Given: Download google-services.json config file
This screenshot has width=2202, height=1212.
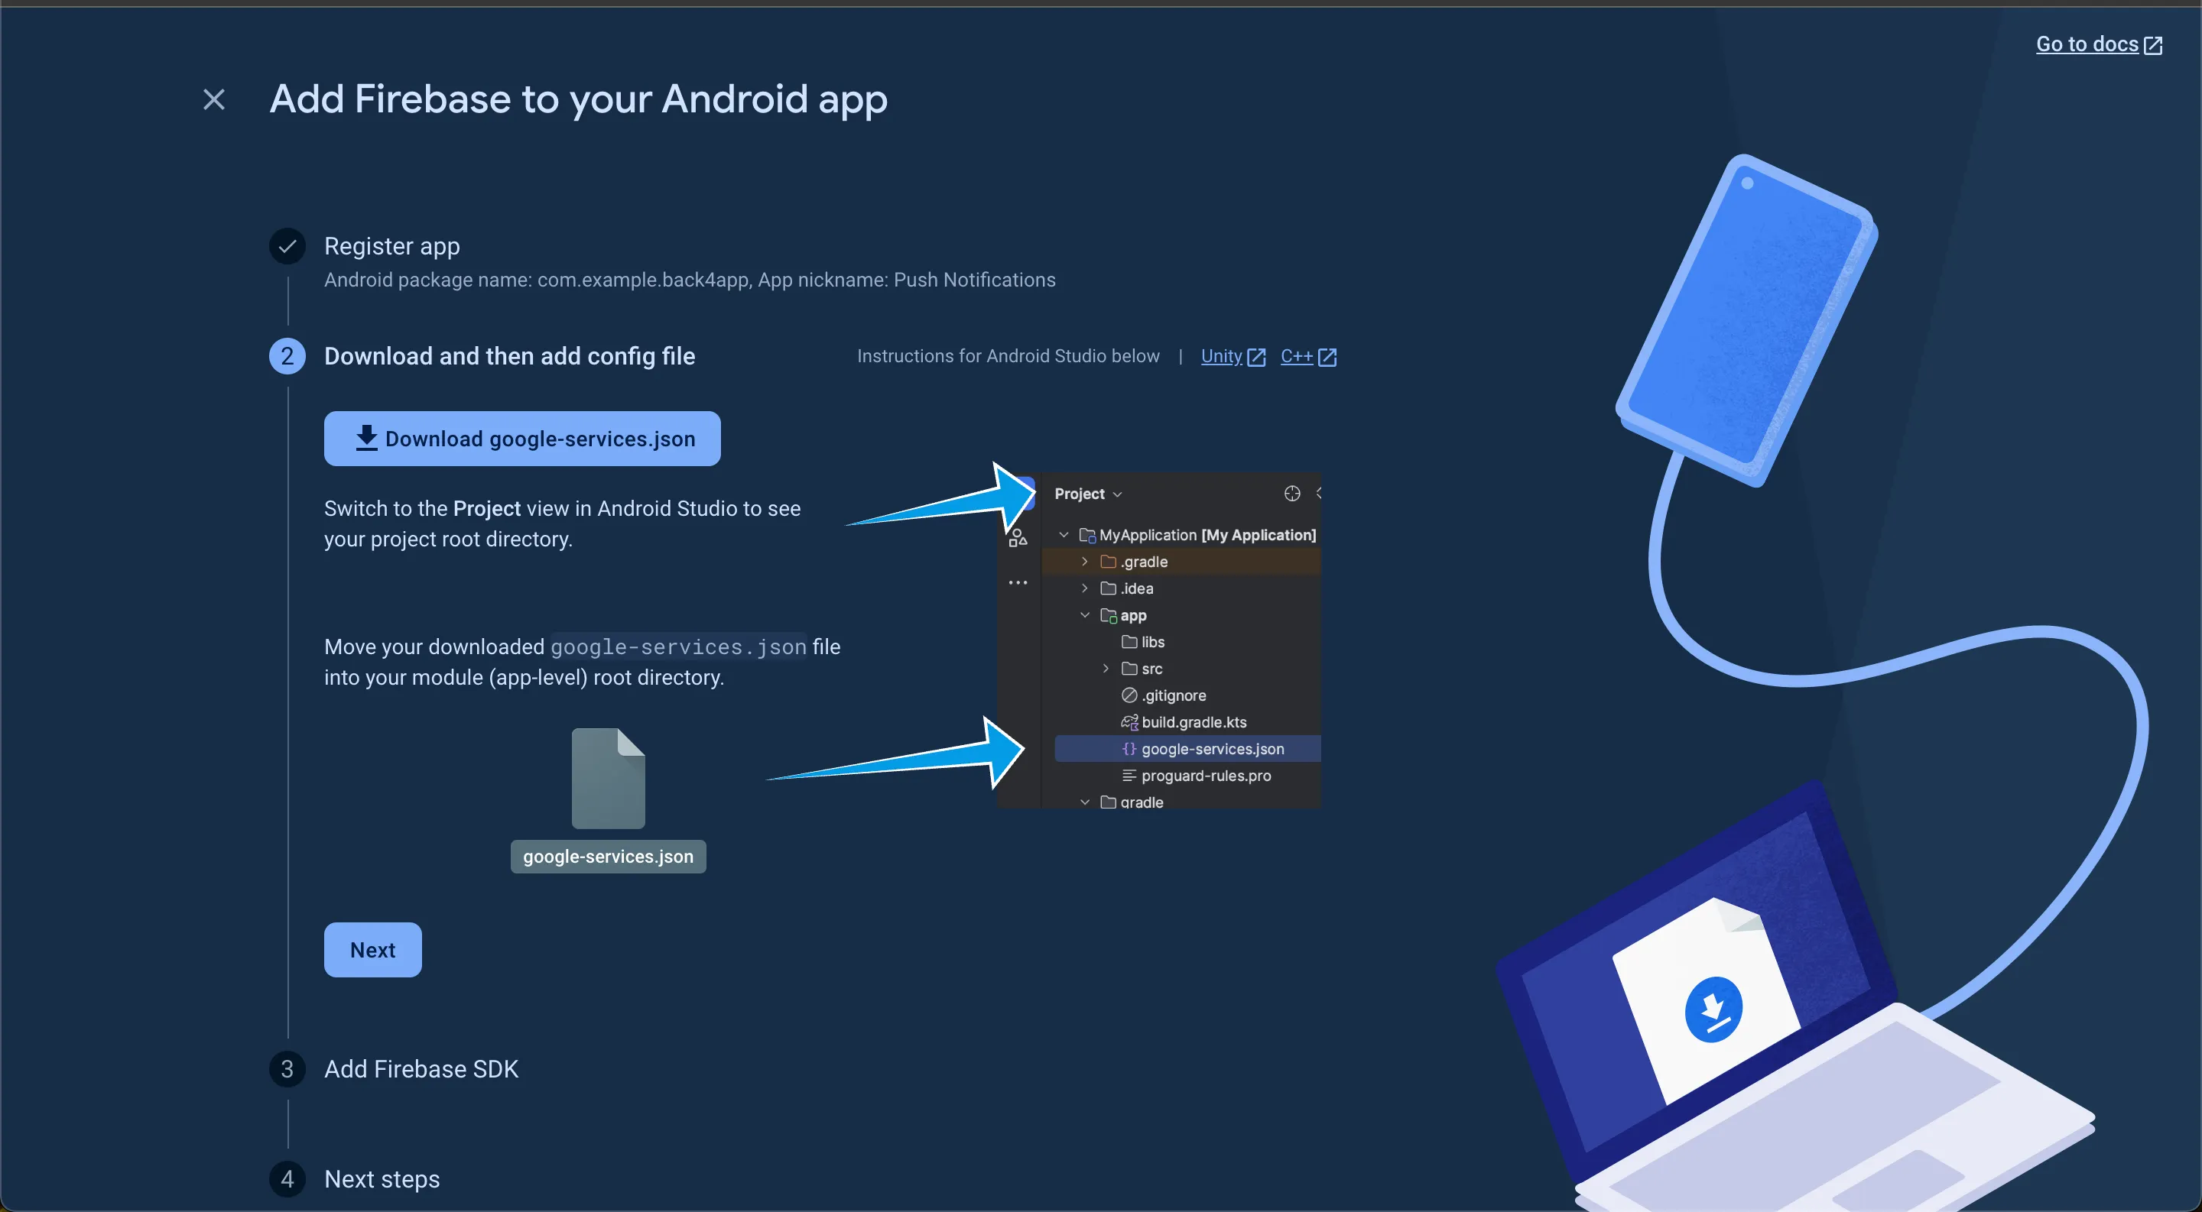Looking at the screenshot, I should click(x=521, y=439).
